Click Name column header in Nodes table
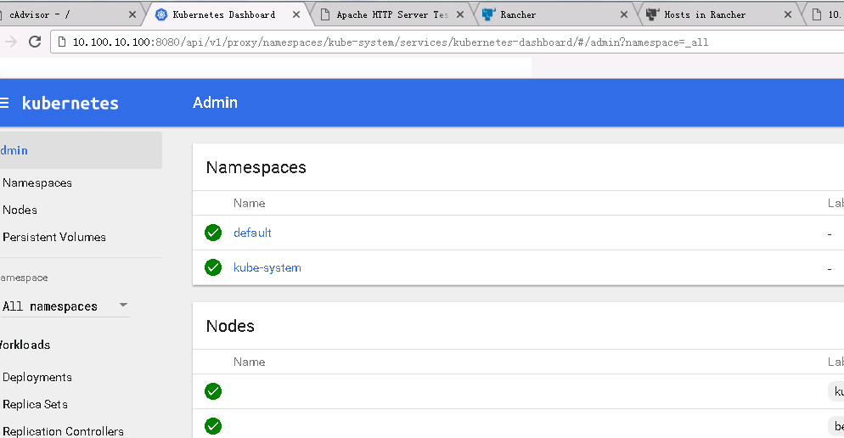 tap(250, 362)
